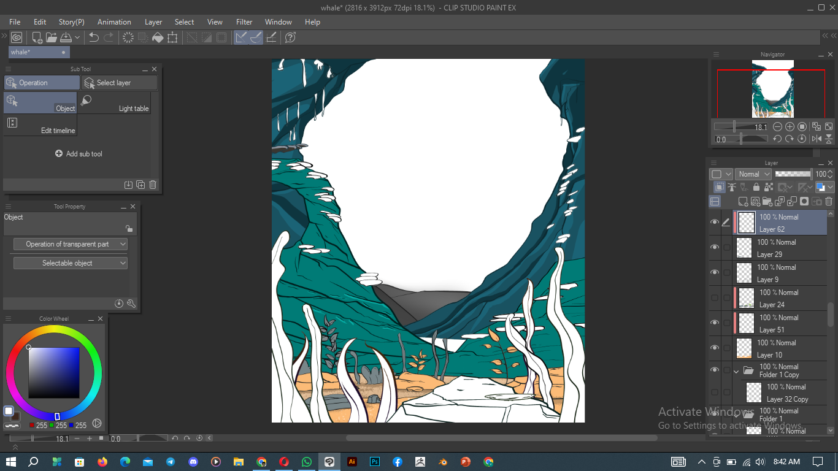Open the Animation menu
838x471 pixels.
tap(114, 22)
